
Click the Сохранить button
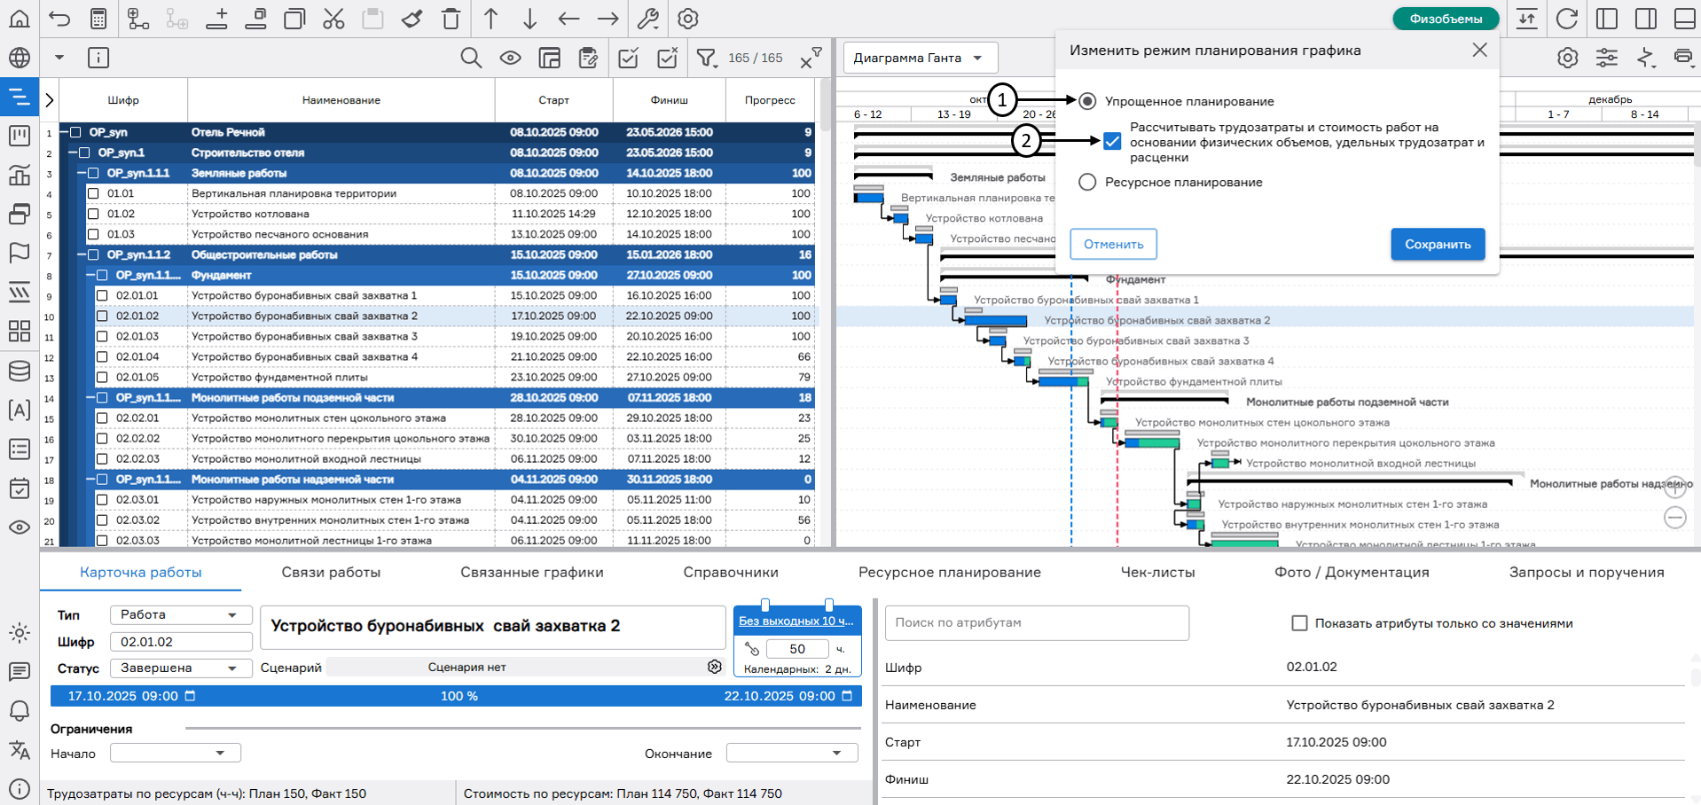tap(1437, 245)
